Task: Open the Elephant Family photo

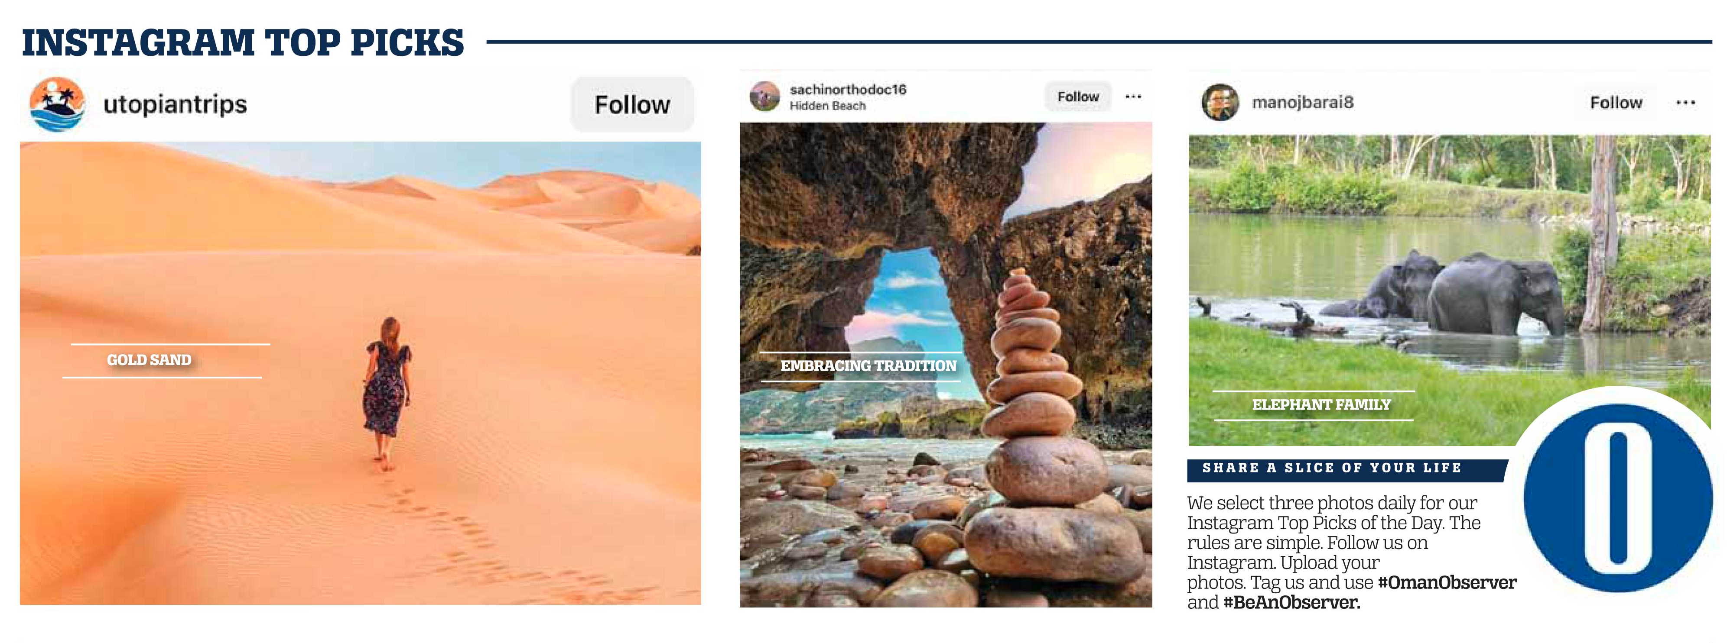Action: [1449, 290]
